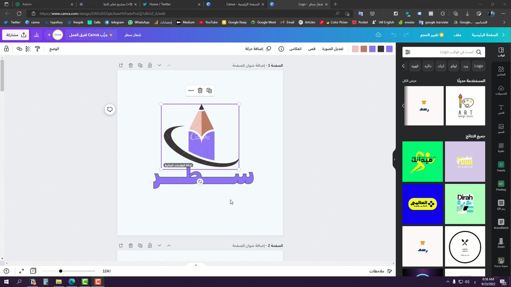
Task: Select the Logo category chip
Action: pyautogui.click(x=479, y=66)
